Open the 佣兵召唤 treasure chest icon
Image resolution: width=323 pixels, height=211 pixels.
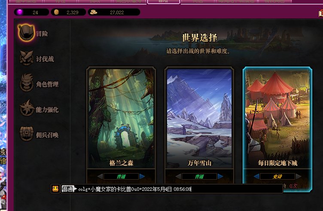tap(26, 134)
